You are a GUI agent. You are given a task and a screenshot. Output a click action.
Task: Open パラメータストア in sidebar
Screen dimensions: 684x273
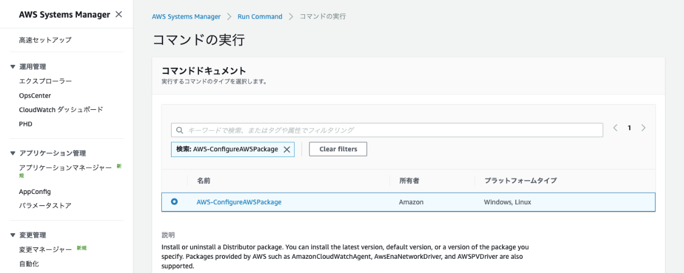click(x=45, y=205)
